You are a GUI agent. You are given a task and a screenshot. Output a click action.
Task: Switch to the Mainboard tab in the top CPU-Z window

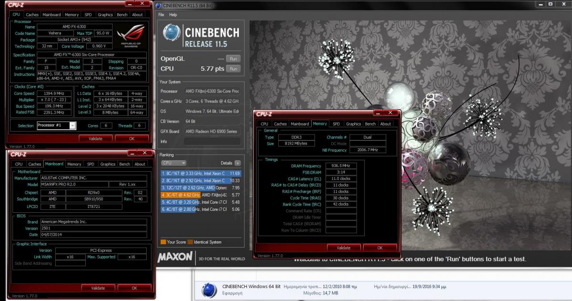[x=51, y=15]
